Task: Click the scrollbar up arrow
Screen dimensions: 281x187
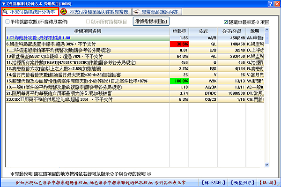Action: click(x=267, y=30)
